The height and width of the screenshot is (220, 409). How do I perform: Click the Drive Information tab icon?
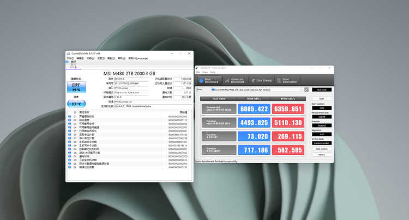coord(279,81)
